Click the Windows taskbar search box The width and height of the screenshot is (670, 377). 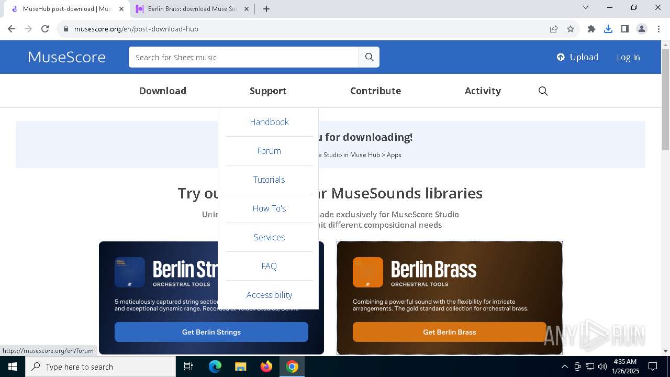coord(100,367)
